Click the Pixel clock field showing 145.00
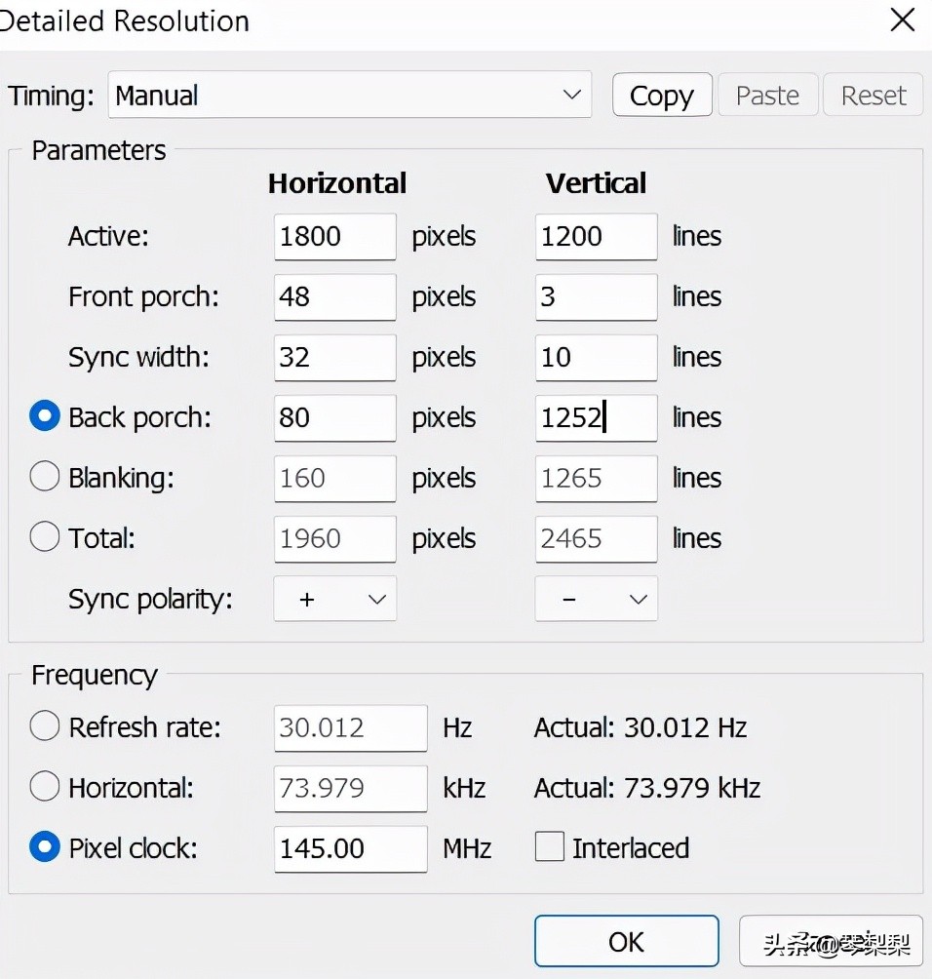The width and height of the screenshot is (932, 979). pyautogui.click(x=350, y=847)
